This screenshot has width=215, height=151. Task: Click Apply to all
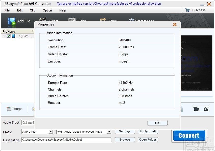coord(148,132)
